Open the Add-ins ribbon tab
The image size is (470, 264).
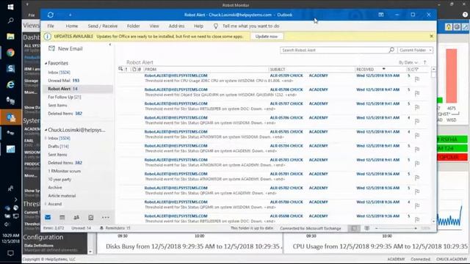coord(176,26)
